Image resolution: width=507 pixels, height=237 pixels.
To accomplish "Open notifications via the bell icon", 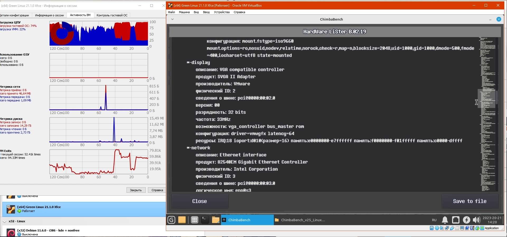I will click(445, 220).
